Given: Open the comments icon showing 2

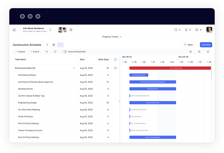Looking at the screenshot, I should pos(177,30).
